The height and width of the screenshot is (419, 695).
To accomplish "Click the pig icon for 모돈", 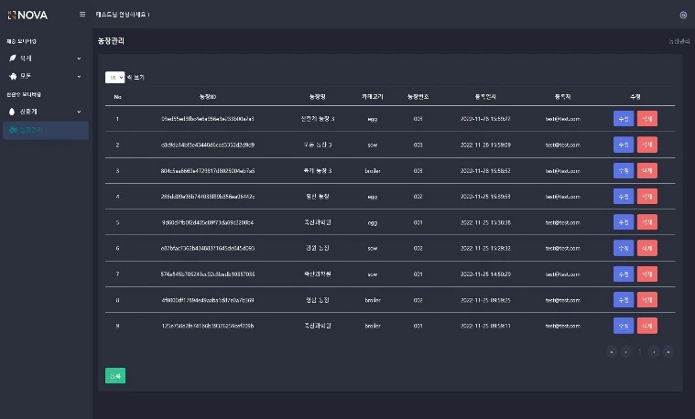I will pos(13,76).
